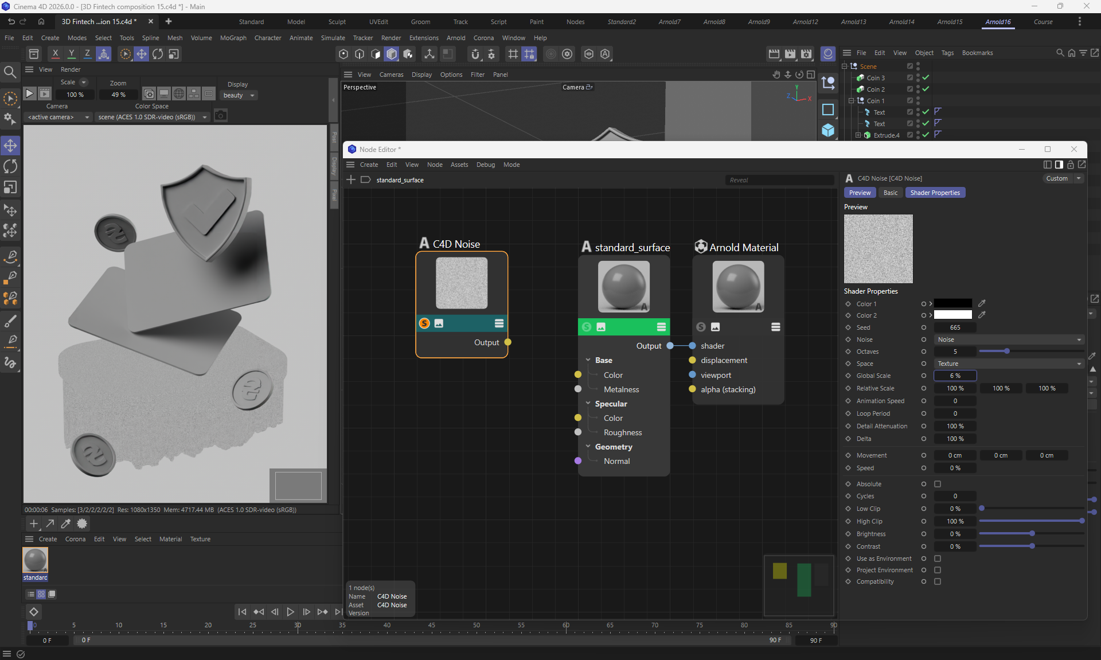Screen dimensions: 1101x660
Task: Click the Preview tab button
Action: pos(860,193)
